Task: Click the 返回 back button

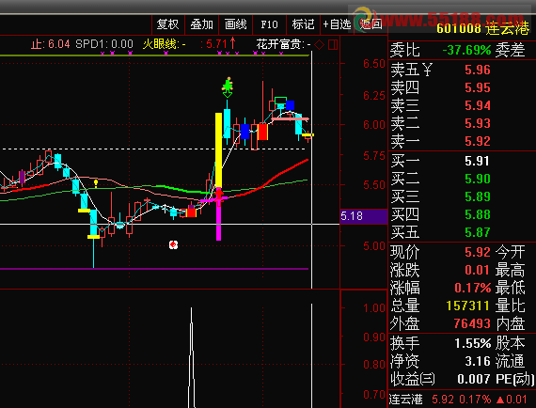Action: (x=370, y=24)
